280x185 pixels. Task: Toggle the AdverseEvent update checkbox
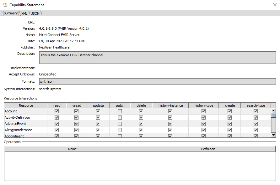(x=98, y=124)
